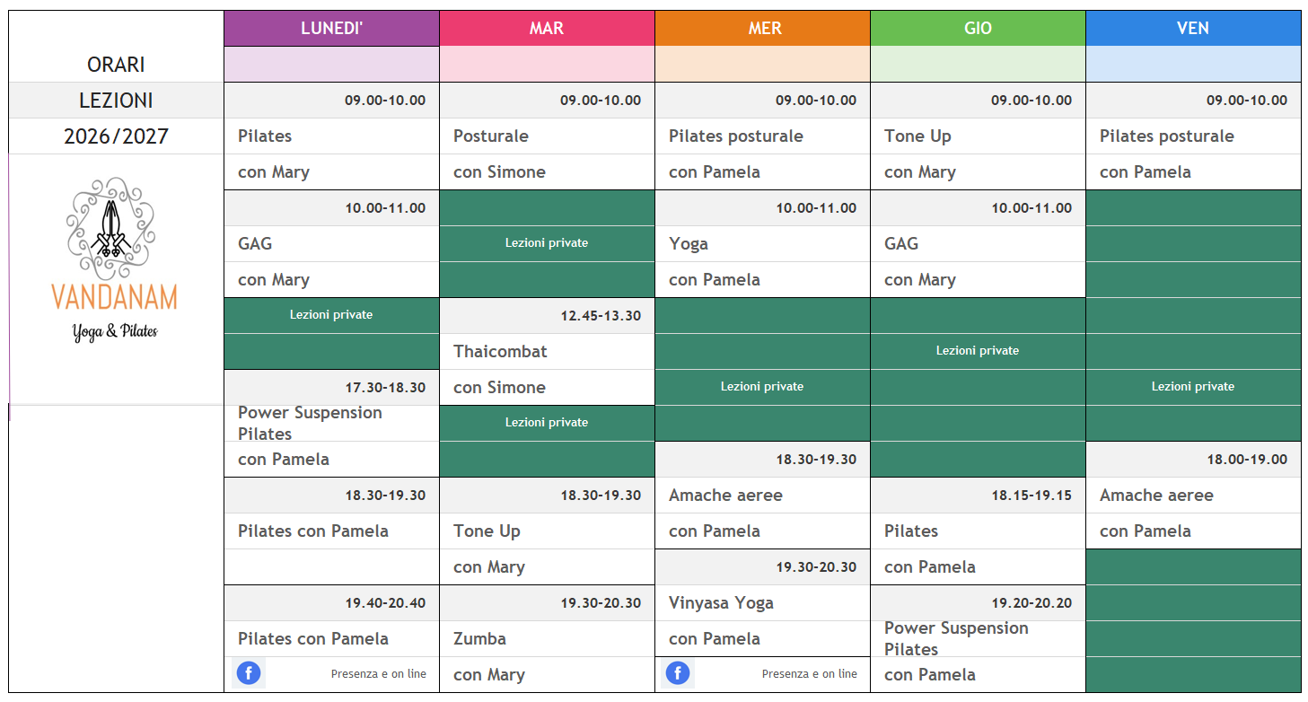Select the GIO day header
The height and width of the screenshot is (702, 1308).
tap(978, 28)
